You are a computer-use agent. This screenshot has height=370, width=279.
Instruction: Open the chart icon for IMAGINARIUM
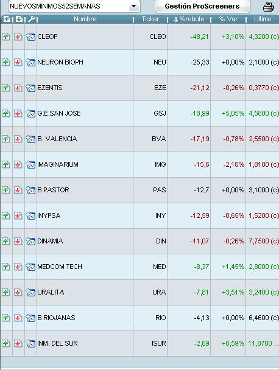[30, 164]
